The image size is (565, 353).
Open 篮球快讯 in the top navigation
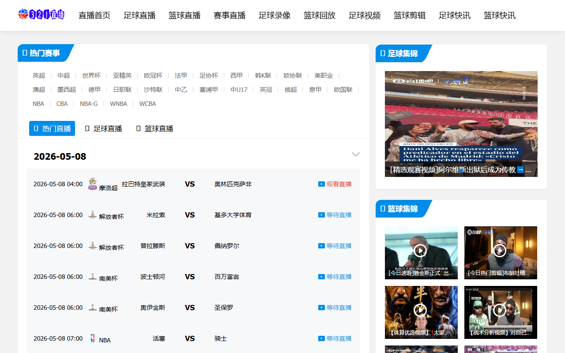pyautogui.click(x=500, y=15)
